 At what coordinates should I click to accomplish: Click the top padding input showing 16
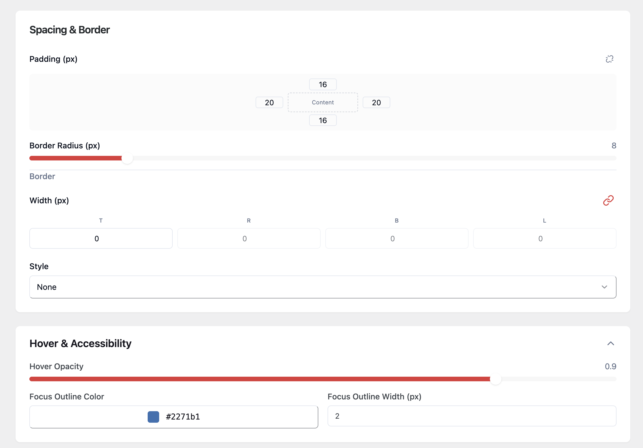[x=323, y=85]
